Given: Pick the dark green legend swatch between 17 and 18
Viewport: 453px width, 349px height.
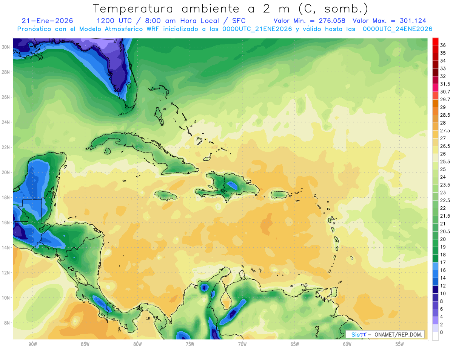Looking at the screenshot, I should pyautogui.click(x=435, y=259).
